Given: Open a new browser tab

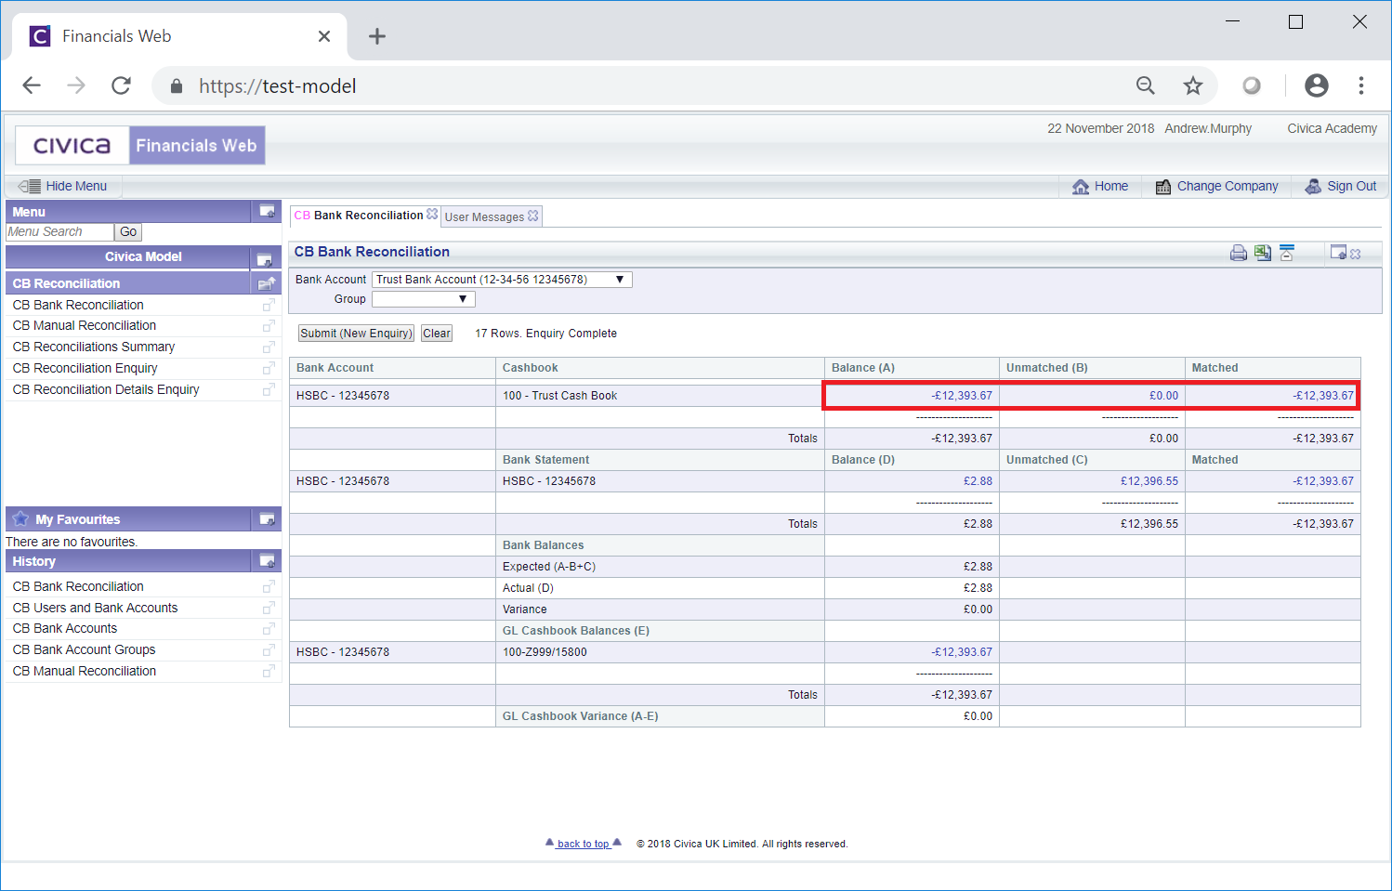Looking at the screenshot, I should pyautogui.click(x=376, y=36).
